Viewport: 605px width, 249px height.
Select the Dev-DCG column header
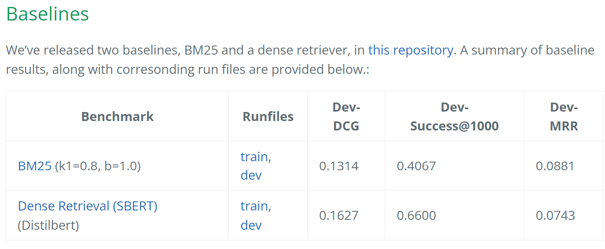pyautogui.click(x=346, y=117)
